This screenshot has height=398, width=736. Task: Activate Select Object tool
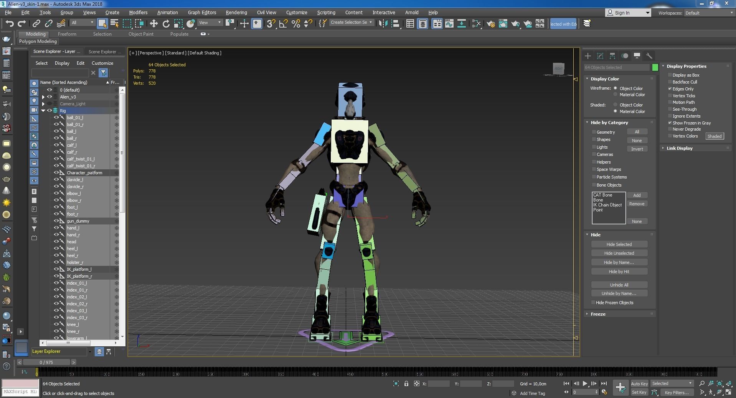coord(102,23)
